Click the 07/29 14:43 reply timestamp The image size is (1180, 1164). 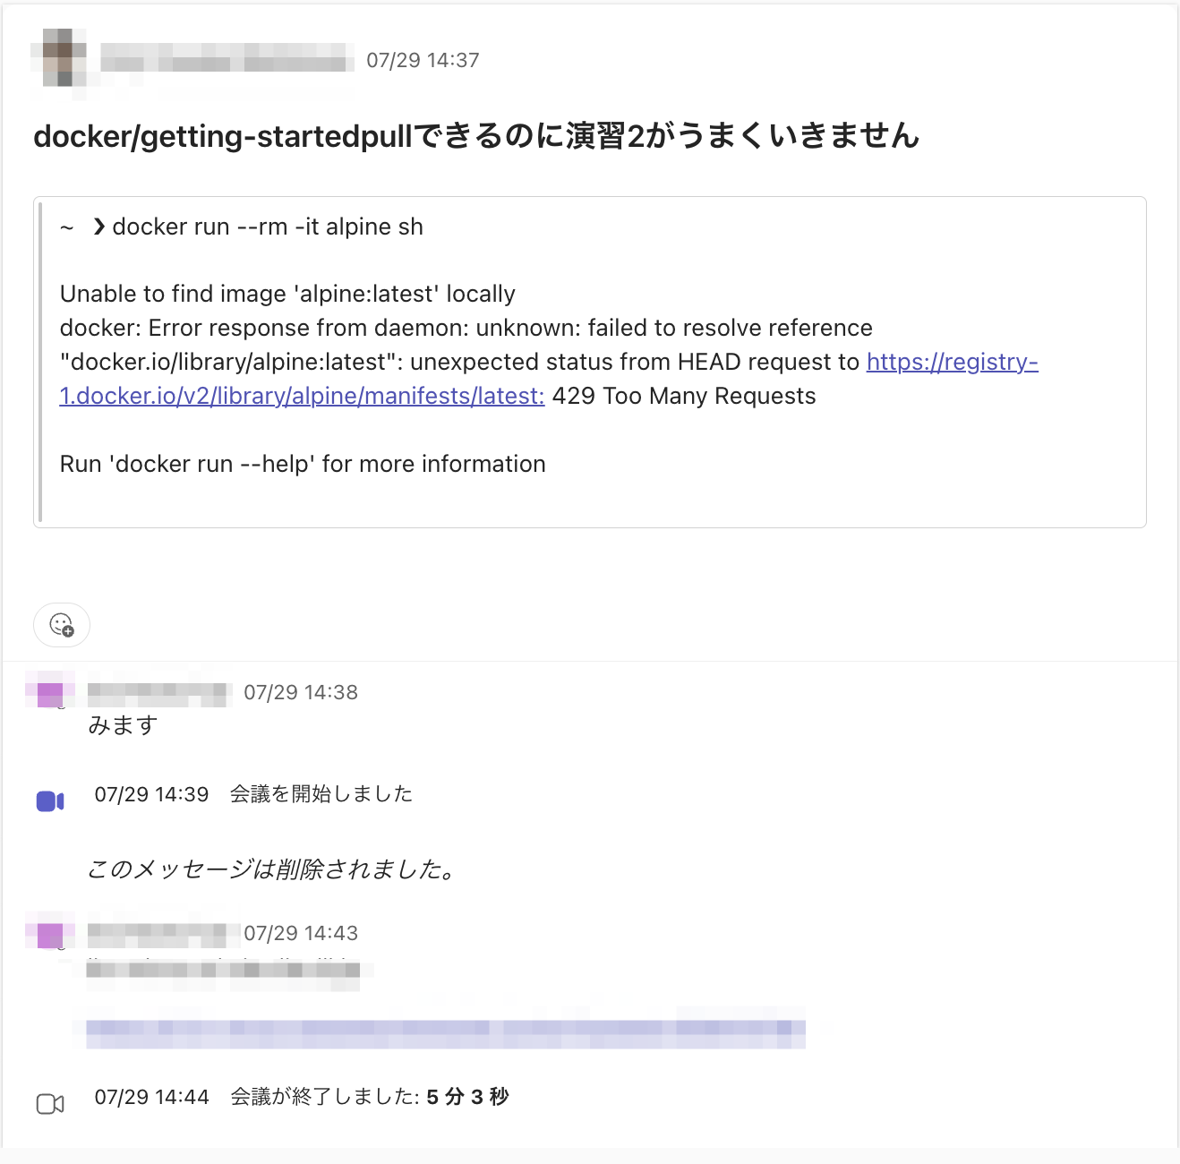301,933
